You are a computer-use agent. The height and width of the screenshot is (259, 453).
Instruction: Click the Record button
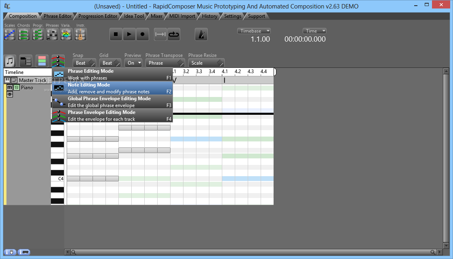[x=142, y=34]
